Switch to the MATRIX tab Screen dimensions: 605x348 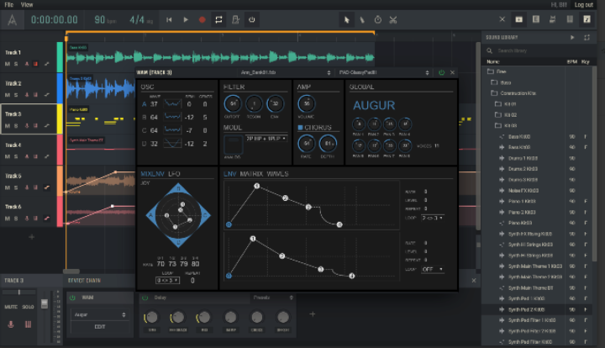point(251,174)
